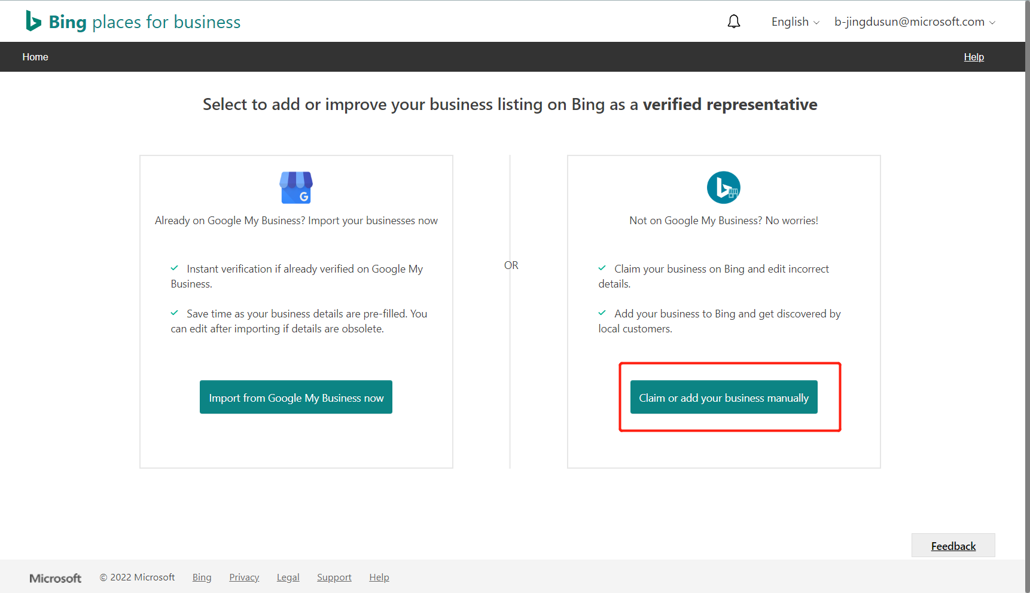Image resolution: width=1030 pixels, height=593 pixels.
Task: Open the Help footer link
Action: tap(379, 577)
